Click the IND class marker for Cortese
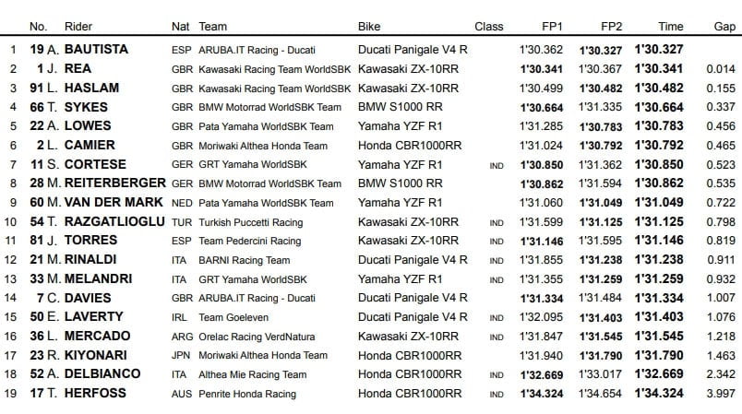The image size is (742, 414). (497, 165)
